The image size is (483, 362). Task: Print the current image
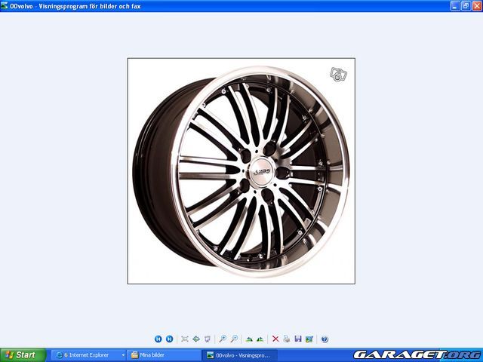(x=287, y=339)
